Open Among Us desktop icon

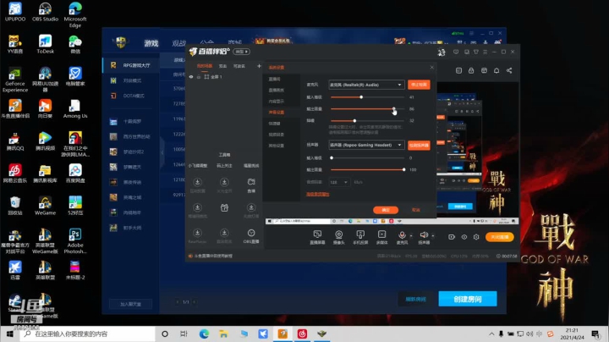tap(75, 109)
